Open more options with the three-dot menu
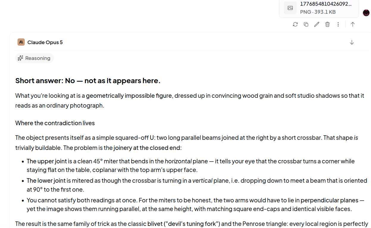The height and width of the screenshot is (228, 371). point(338,24)
